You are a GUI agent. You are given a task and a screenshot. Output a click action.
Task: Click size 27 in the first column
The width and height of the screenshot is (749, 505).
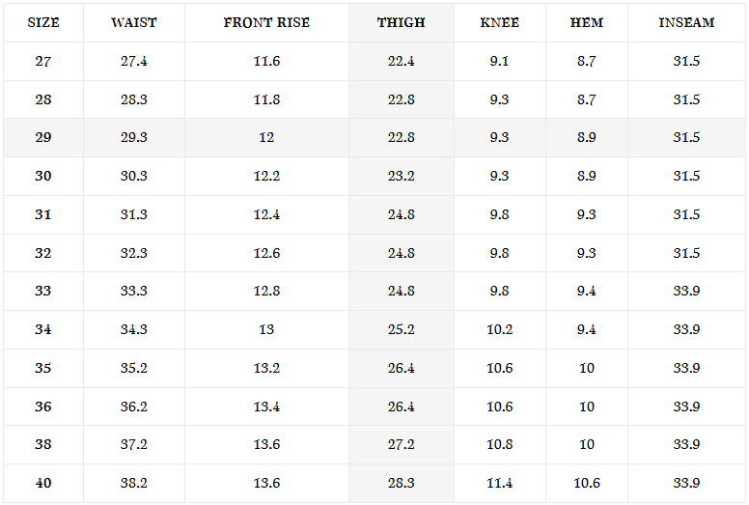coord(43,61)
